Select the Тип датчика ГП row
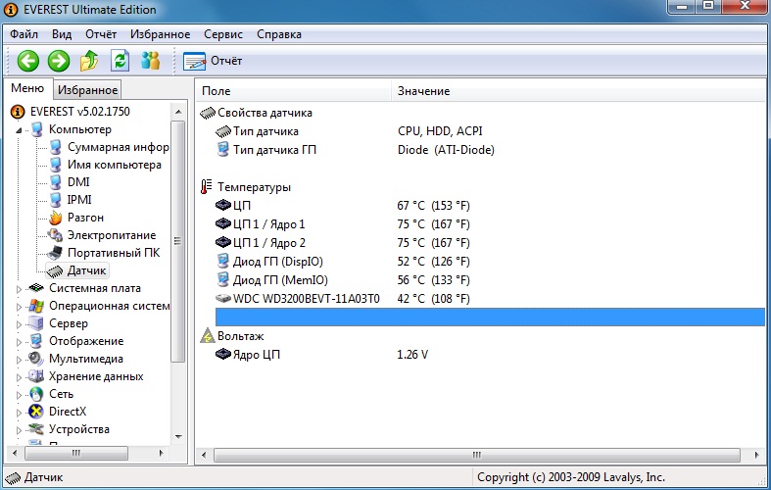This screenshot has width=771, height=490. (482, 150)
